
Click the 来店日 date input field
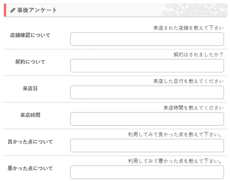[147, 92]
